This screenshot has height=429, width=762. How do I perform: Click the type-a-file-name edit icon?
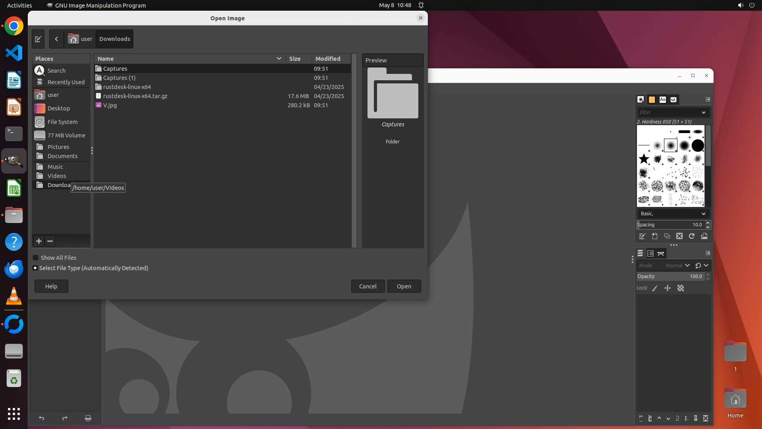(38, 39)
